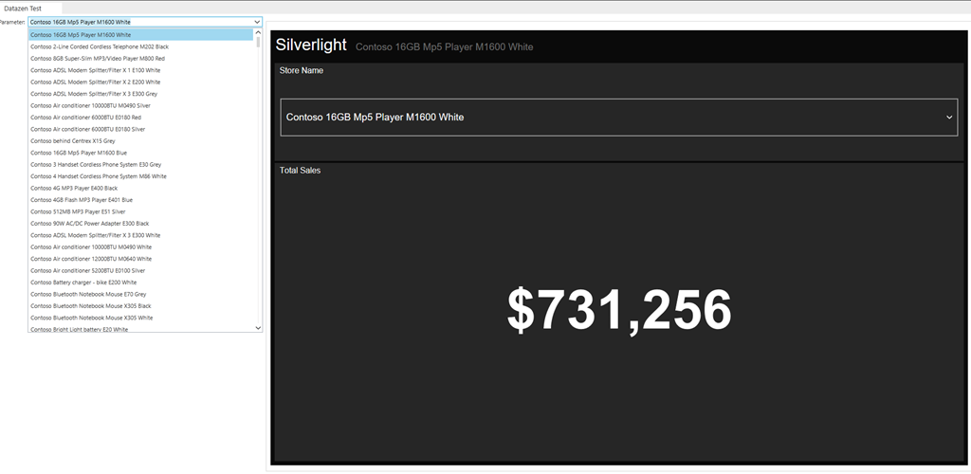Image resolution: width=971 pixels, height=474 pixels.
Task: Click the $731,256 Total Sales value
Action: pos(618,310)
